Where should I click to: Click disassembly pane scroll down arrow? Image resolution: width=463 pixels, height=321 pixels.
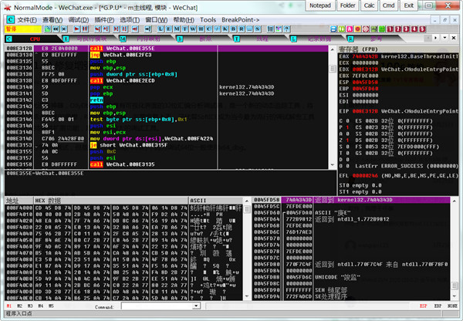[x=333, y=165]
